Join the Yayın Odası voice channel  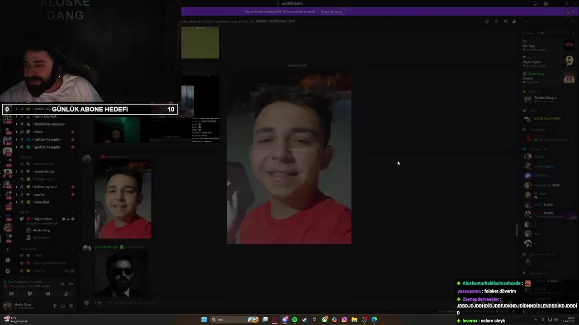[x=43, y=219]
